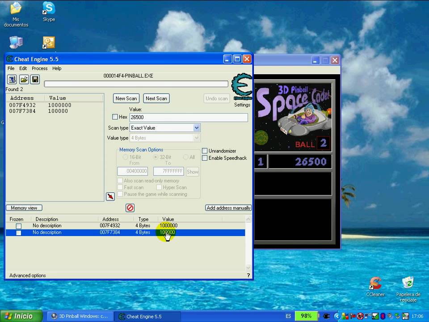This screenshot has width=429, height=322.
Task: Open the Scan type dropdown
Action: click(197, 128)
